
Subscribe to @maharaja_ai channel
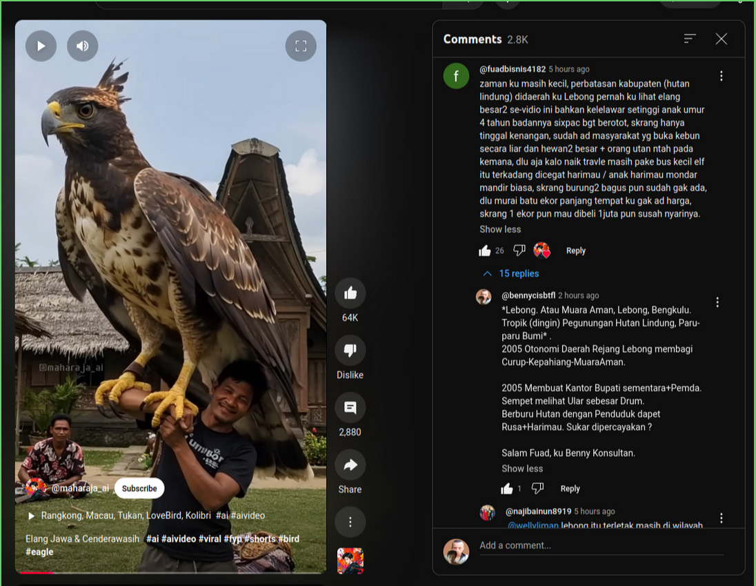(x=139, y=489)
